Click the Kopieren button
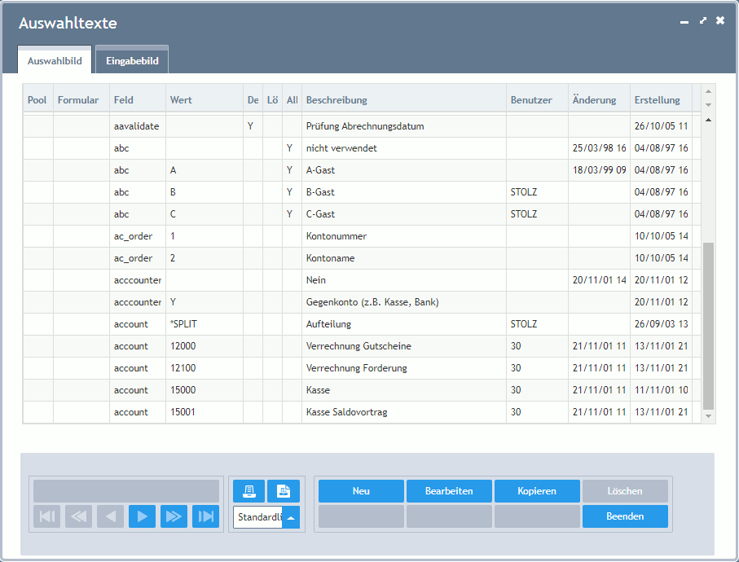The width and height of the screenshot is (739, 562). click(537, 491)
